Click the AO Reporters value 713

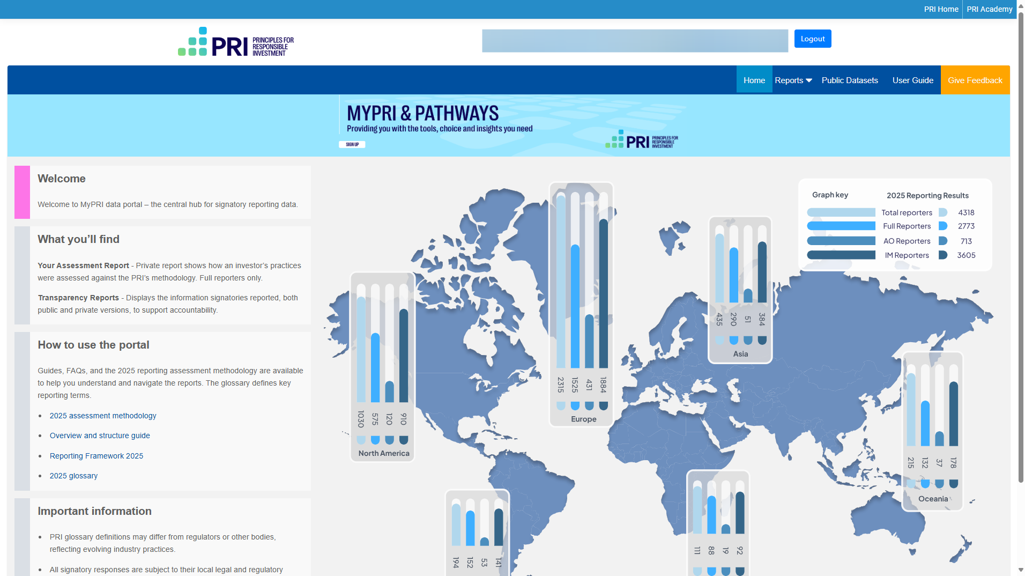point(967,241)
